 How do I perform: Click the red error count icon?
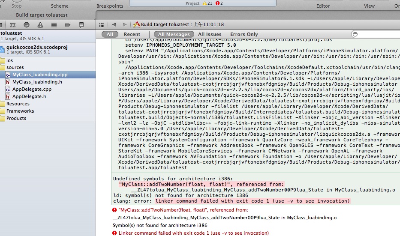click(x=217, y=3)
